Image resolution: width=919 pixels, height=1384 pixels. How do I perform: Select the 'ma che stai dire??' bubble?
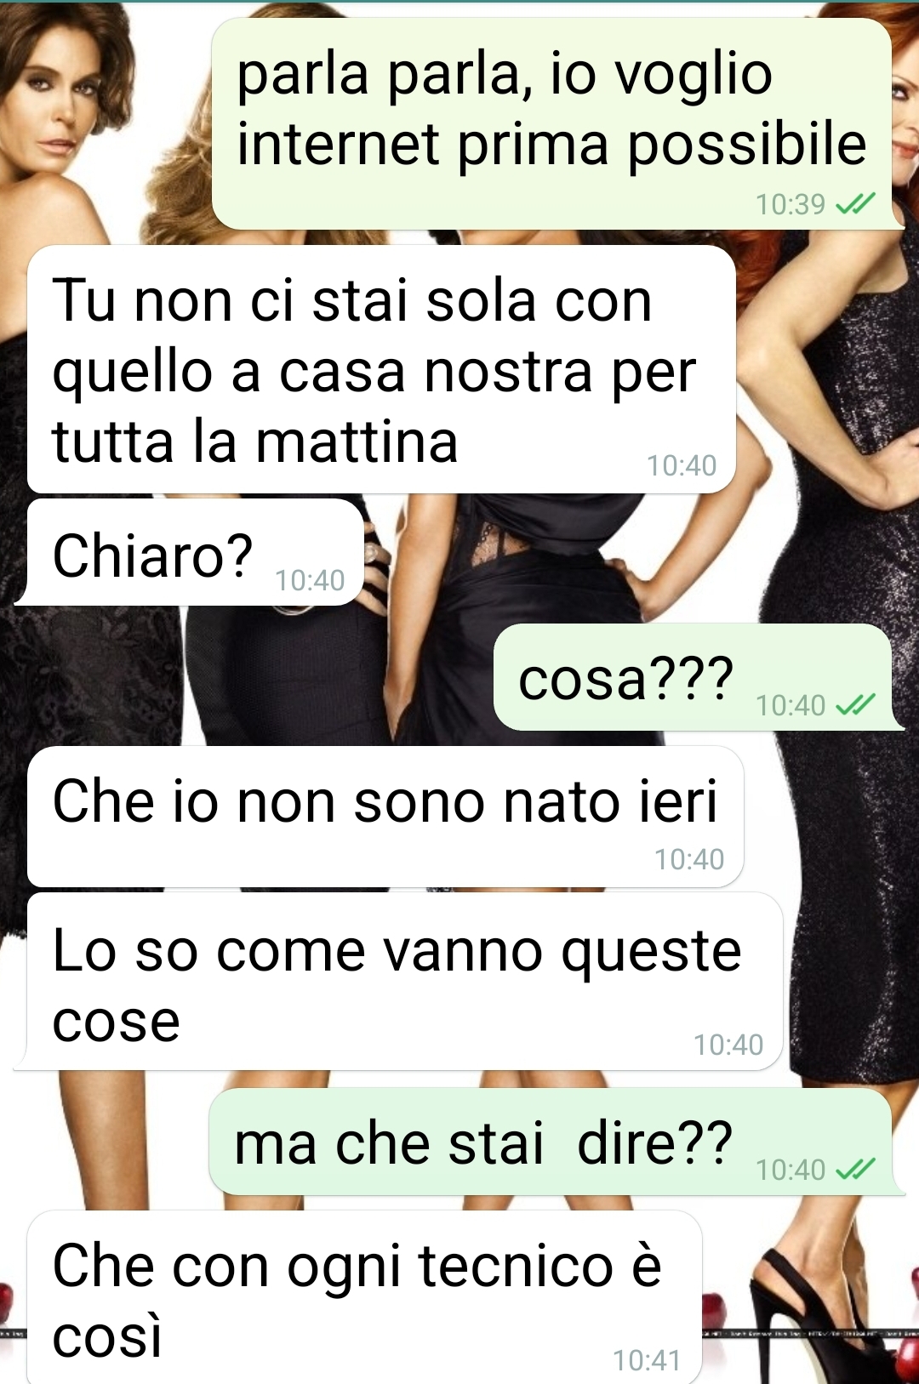[551, 1141]
